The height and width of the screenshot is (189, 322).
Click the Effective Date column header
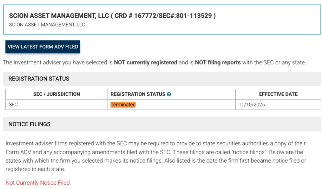pyautogui.click(x=278, y=94)
